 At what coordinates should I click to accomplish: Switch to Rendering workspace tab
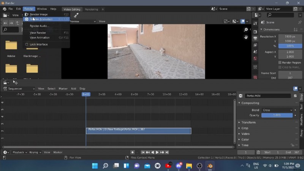(x=91, y=9)
